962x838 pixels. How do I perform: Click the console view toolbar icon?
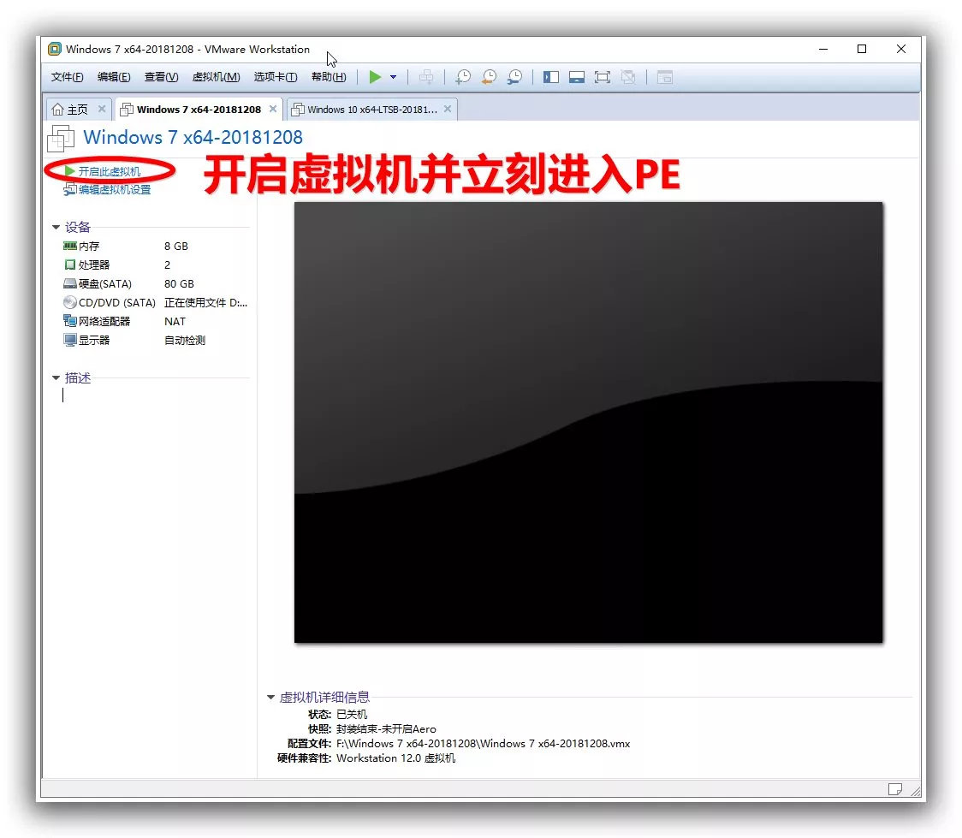pyautogui.click(x=665, y=77)
